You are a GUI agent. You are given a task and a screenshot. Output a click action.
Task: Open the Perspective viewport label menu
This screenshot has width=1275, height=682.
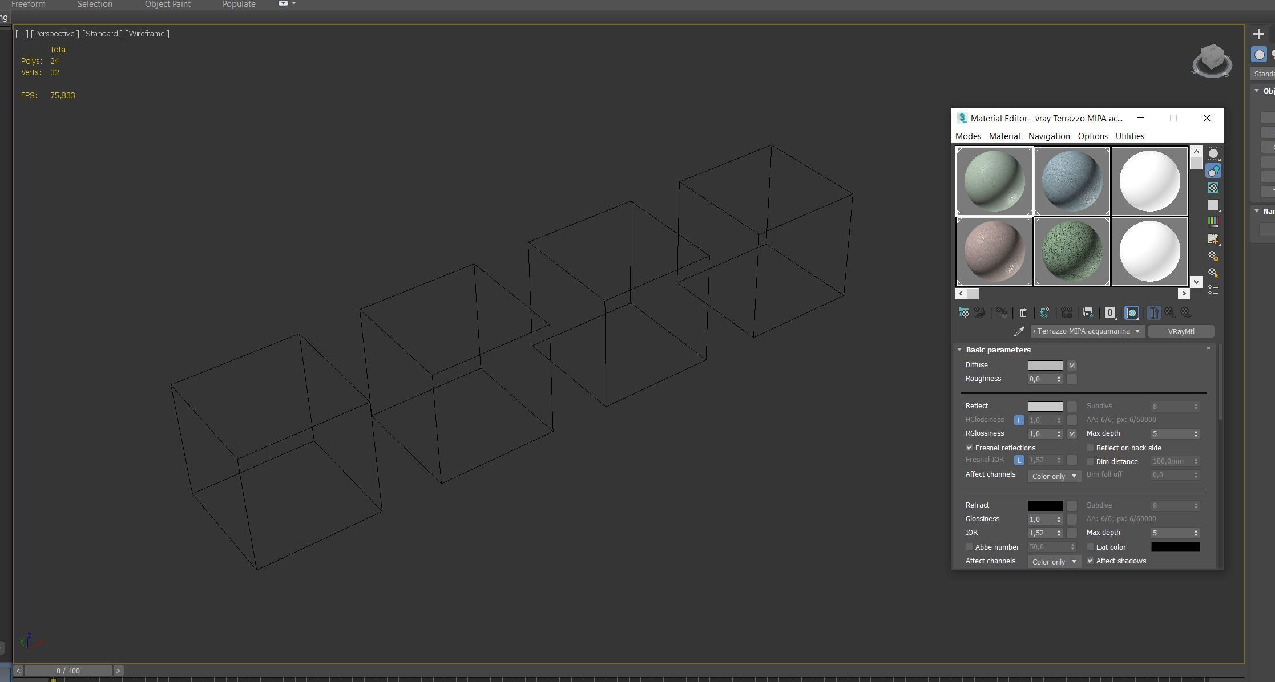pyautogui.click(x=55, y=34)
